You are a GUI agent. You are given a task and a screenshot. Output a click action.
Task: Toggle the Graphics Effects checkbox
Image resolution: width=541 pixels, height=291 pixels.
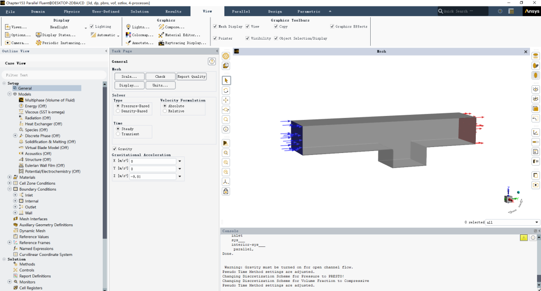click(x=332, y=26)
